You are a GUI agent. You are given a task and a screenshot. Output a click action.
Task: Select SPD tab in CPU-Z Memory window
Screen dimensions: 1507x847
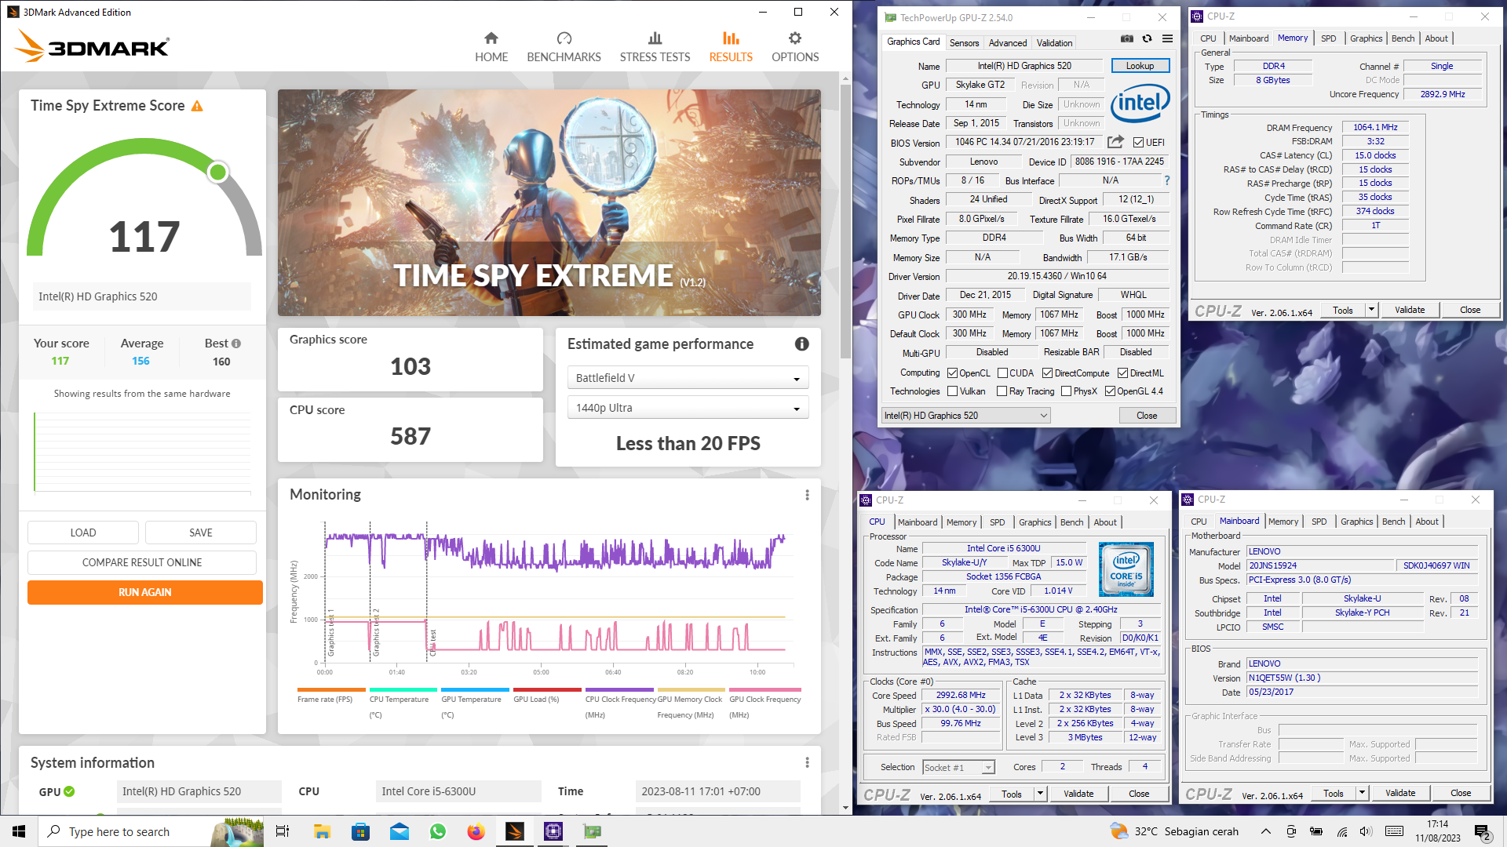click(1328, 38)
